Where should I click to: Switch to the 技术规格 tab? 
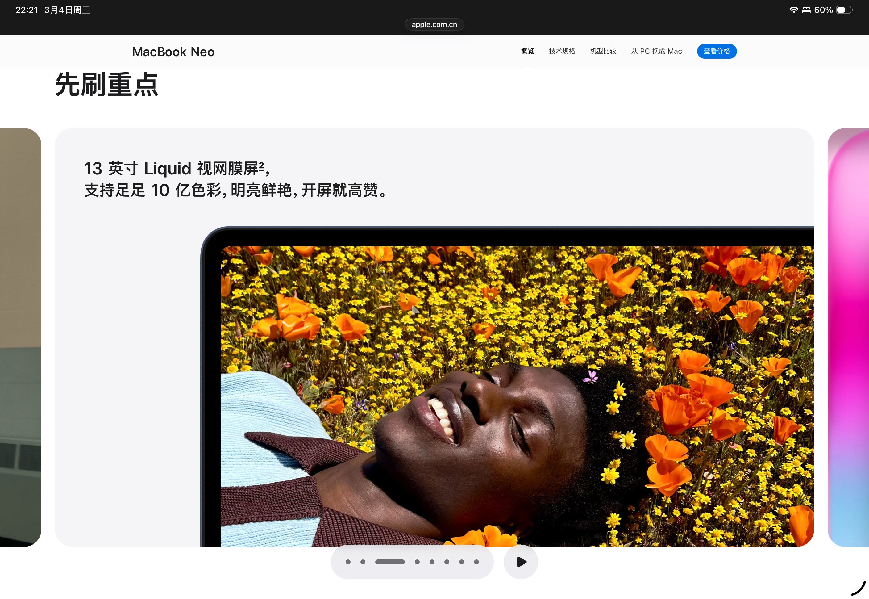[x=562, y=51]
